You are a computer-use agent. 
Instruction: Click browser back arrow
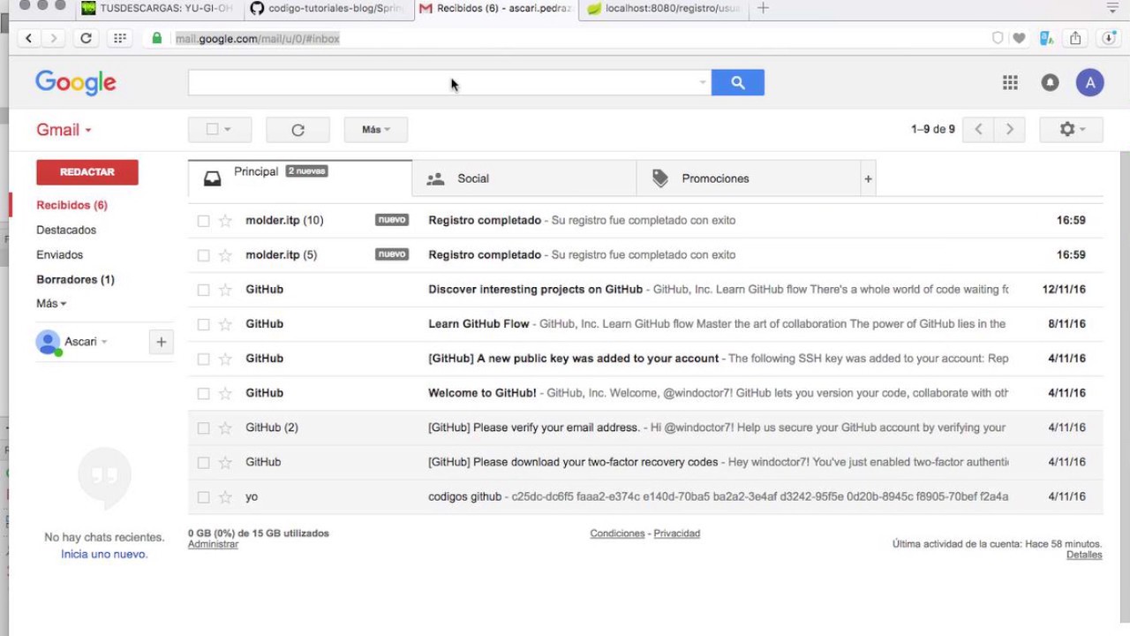[x=29, y=38]
